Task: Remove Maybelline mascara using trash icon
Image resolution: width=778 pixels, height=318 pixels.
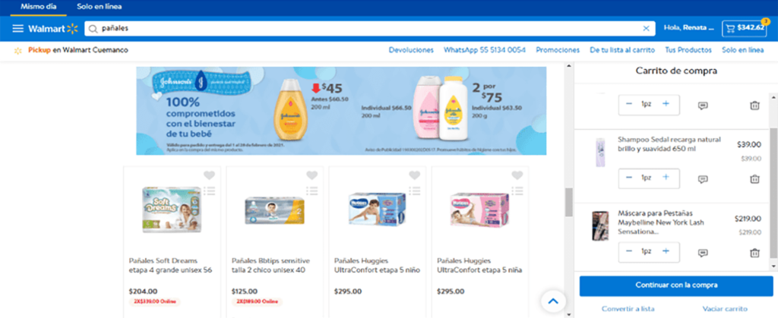Action: coord(754,253)
